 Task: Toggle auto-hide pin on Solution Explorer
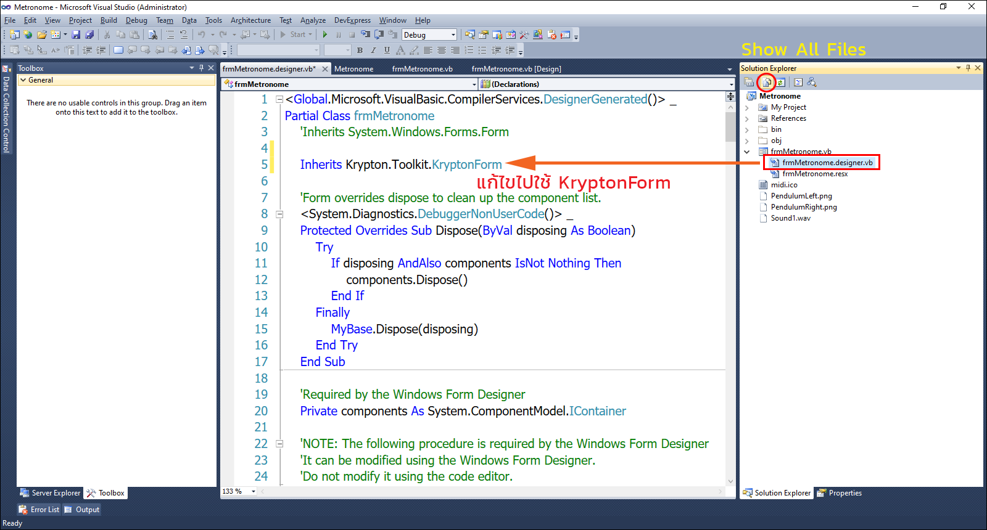click(968, 68)
